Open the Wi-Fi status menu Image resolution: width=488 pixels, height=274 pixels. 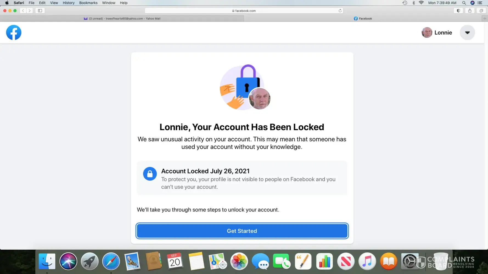421,3
